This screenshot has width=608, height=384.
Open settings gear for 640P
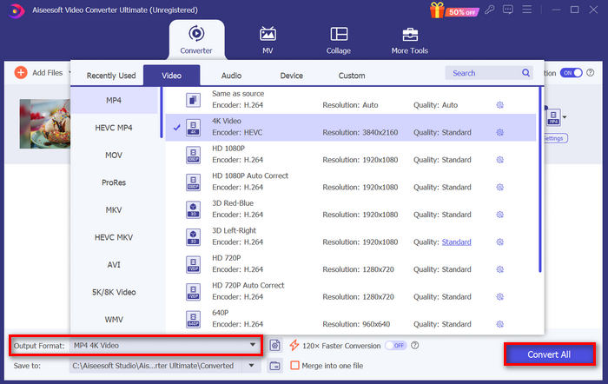pyautogui.click(x=499, y=324)
